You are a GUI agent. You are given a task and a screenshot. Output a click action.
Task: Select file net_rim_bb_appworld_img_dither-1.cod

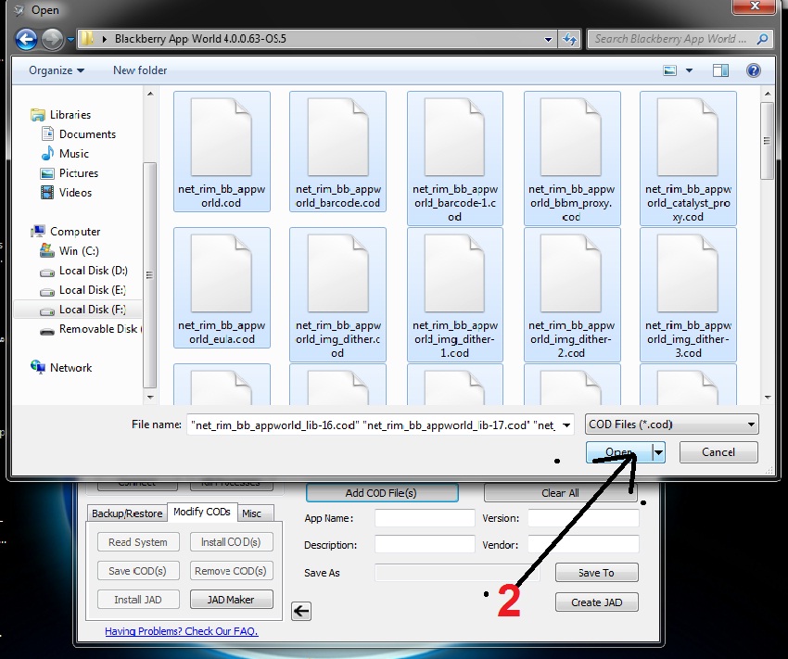455,295
